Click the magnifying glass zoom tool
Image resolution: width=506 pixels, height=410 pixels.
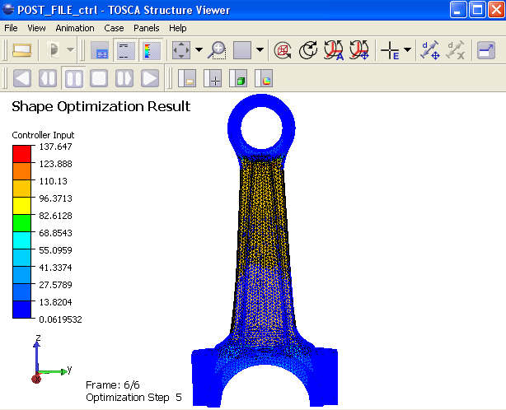[x=218, y=51]
